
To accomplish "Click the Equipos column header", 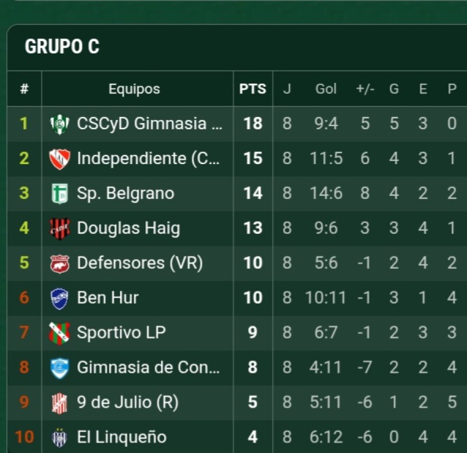I will pyautogui.click(x=134, y=89).
